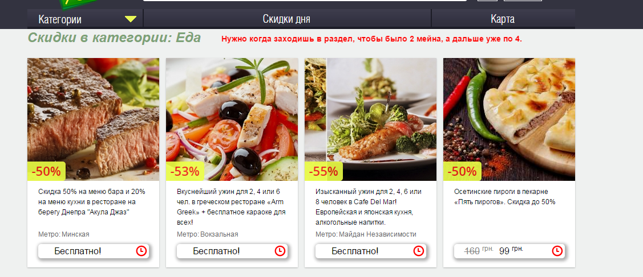This screenshot has width=643, height=277.
Task: Open the Ossetian pie photo thumbnail
Action: (x=509, y=119)
